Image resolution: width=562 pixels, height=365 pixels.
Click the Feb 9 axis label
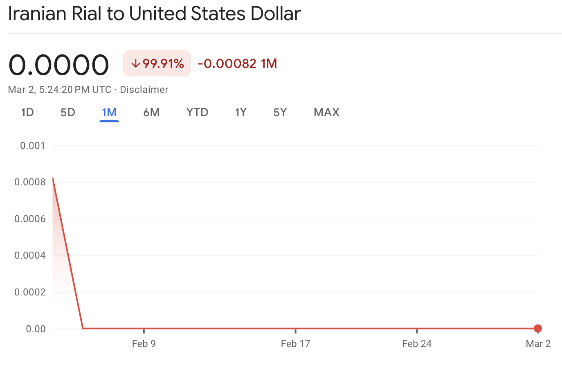pos(144,344)
